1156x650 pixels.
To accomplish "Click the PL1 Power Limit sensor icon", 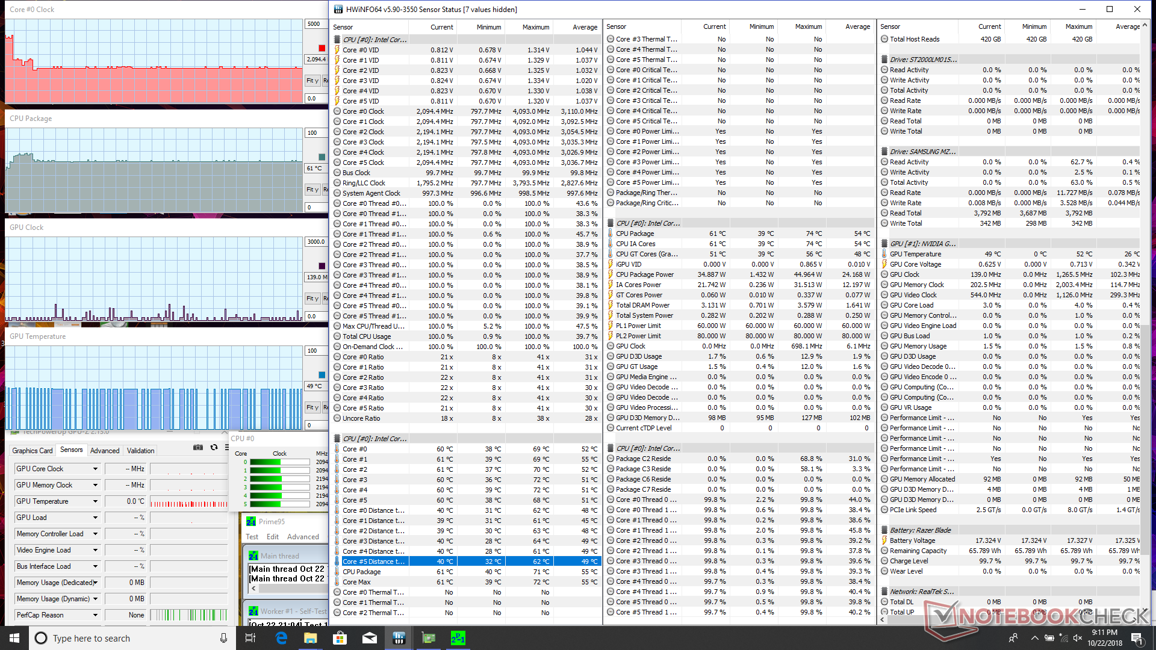I will click(611, 326).
